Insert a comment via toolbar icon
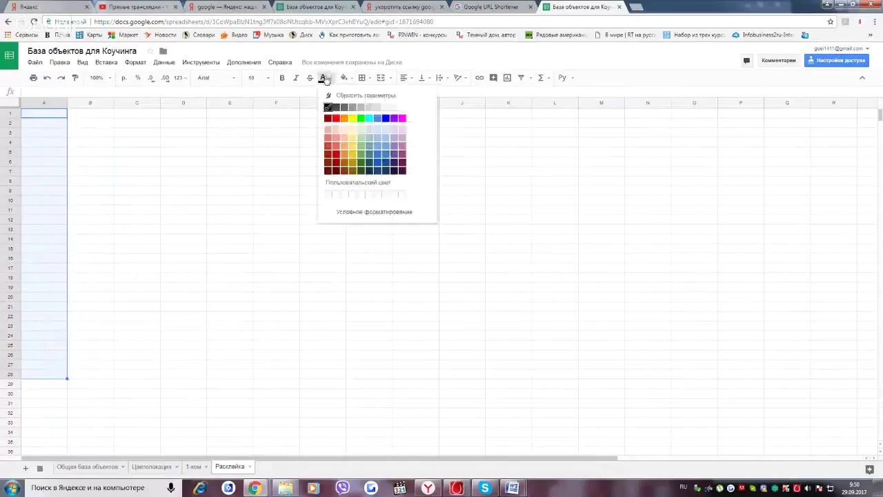883x497 pixels. coord(493,78)
